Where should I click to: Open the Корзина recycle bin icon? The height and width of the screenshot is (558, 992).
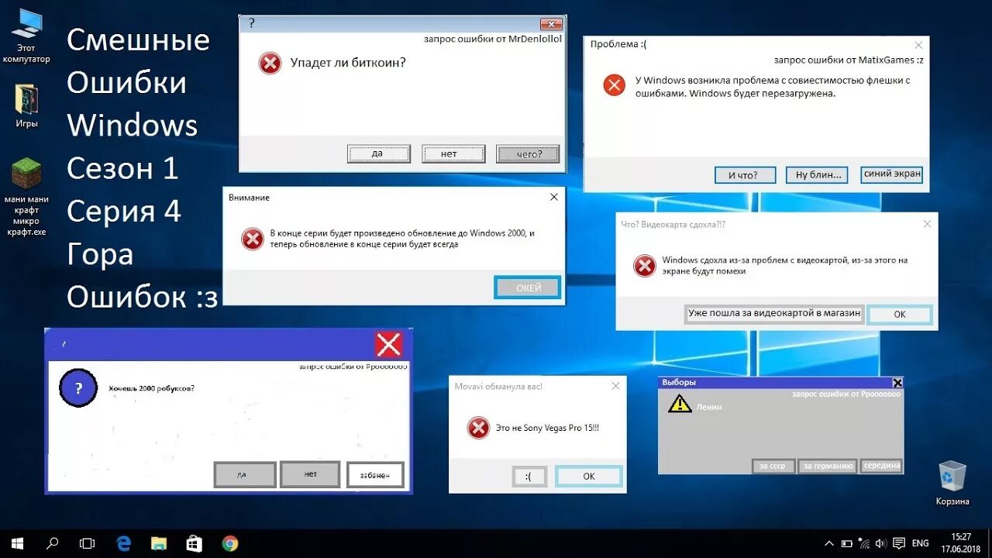pyautogui.click(x=952, y=482)
